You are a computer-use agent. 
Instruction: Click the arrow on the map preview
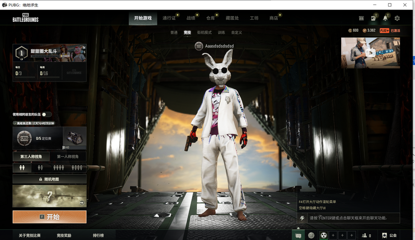pos(82,203)
